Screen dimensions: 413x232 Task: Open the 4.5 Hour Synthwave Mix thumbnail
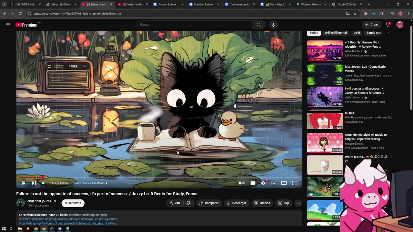(x=325, y=51)
